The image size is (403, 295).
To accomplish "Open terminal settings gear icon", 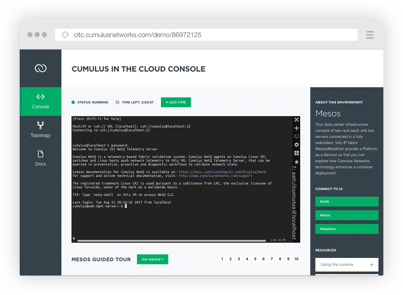I will [297, 145].
